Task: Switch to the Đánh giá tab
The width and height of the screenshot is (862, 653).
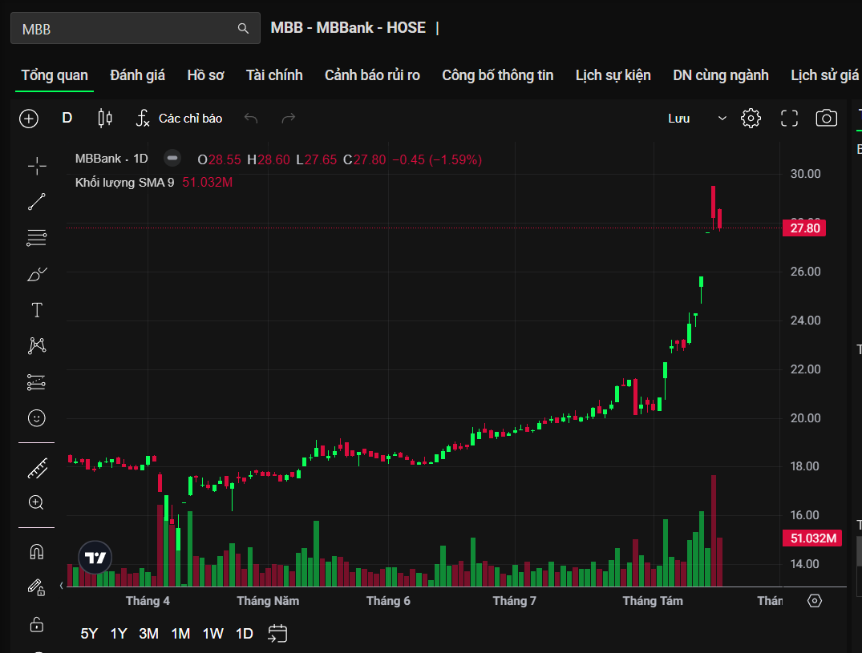Action: [137, 75]
